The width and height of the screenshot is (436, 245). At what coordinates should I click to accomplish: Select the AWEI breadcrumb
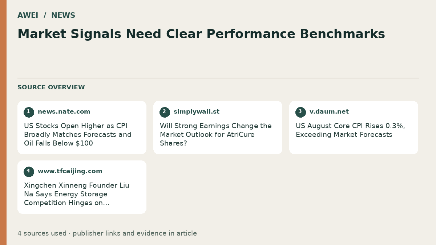tap(28, 15)
